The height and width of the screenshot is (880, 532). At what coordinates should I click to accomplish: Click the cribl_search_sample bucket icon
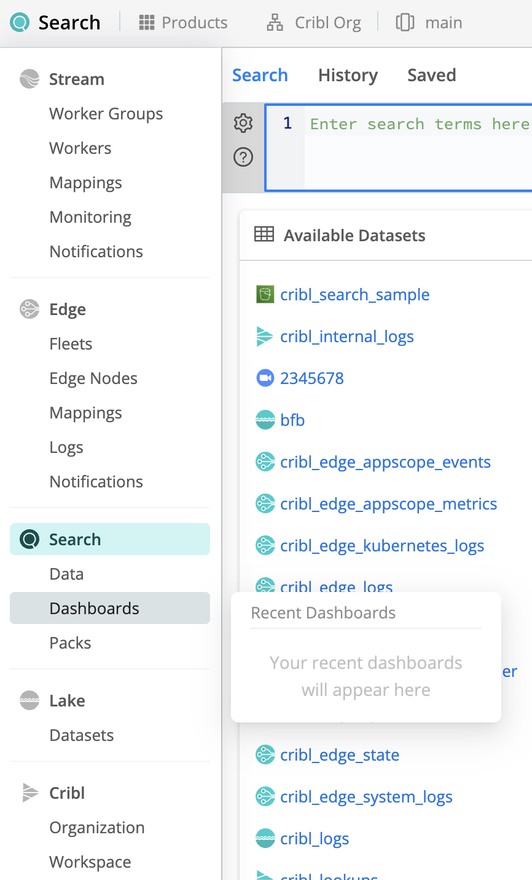[265, 294]
